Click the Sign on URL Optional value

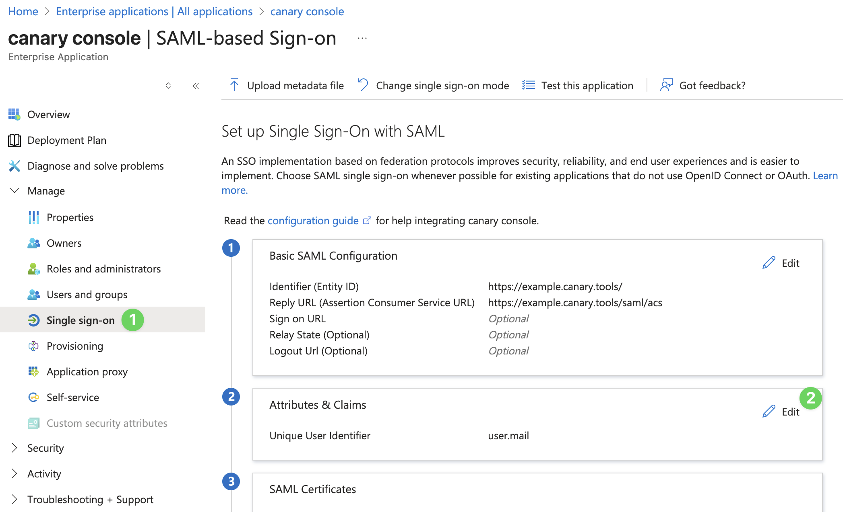508,319
